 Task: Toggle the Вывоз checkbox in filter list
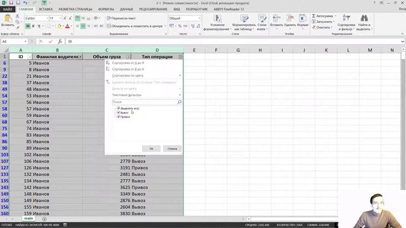[119, 113]
